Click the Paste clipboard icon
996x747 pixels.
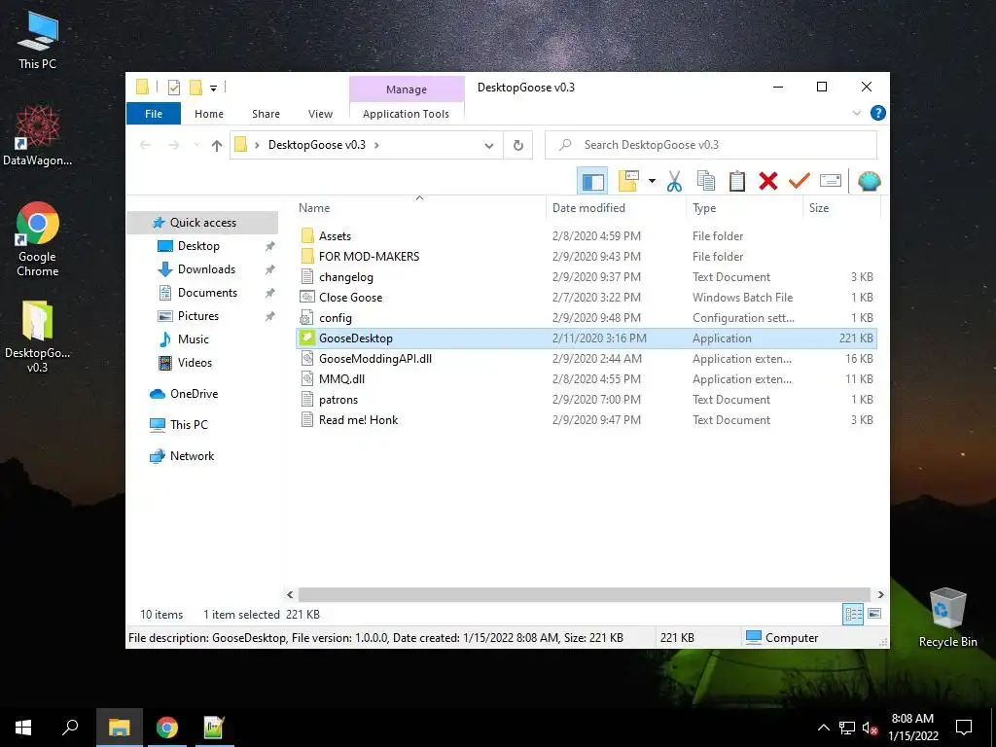click(x=737, y=182)
